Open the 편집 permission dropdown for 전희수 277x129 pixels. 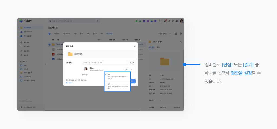pyautogui.click(x=126, y=69)
